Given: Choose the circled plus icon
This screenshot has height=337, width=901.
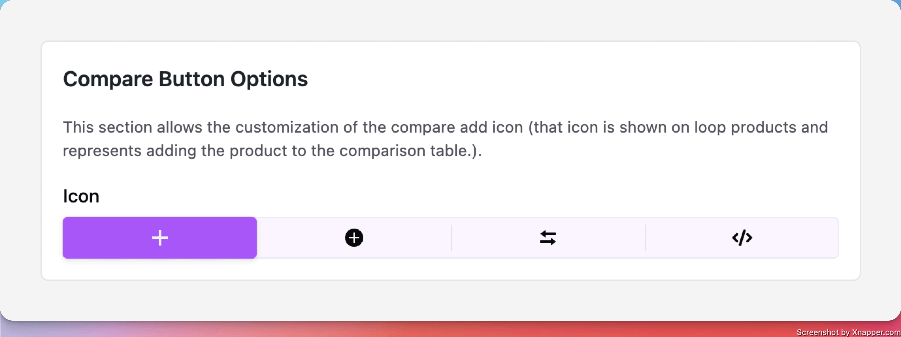Looking at the screenshot, I should click(x=354, y=238).
